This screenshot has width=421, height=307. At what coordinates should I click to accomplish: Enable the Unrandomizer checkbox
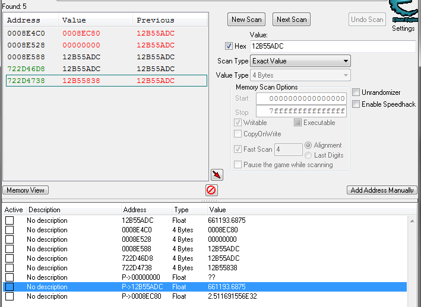click(x=356, y=92)
